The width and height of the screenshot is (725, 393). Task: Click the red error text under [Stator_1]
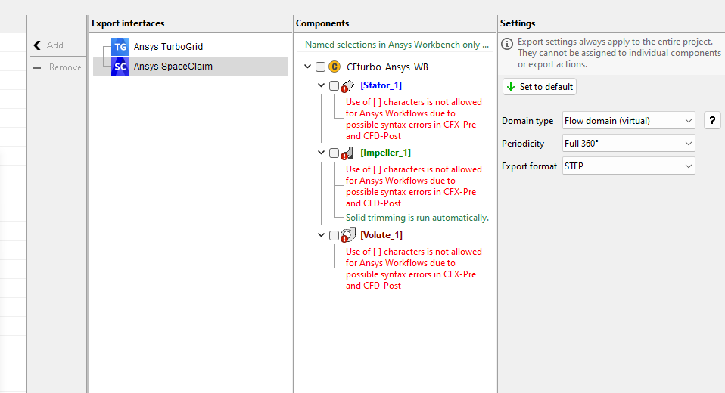[x=414, y=119]
